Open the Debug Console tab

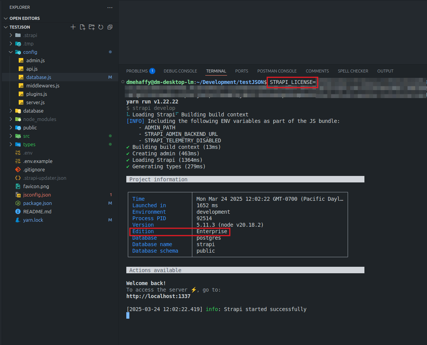180,71
